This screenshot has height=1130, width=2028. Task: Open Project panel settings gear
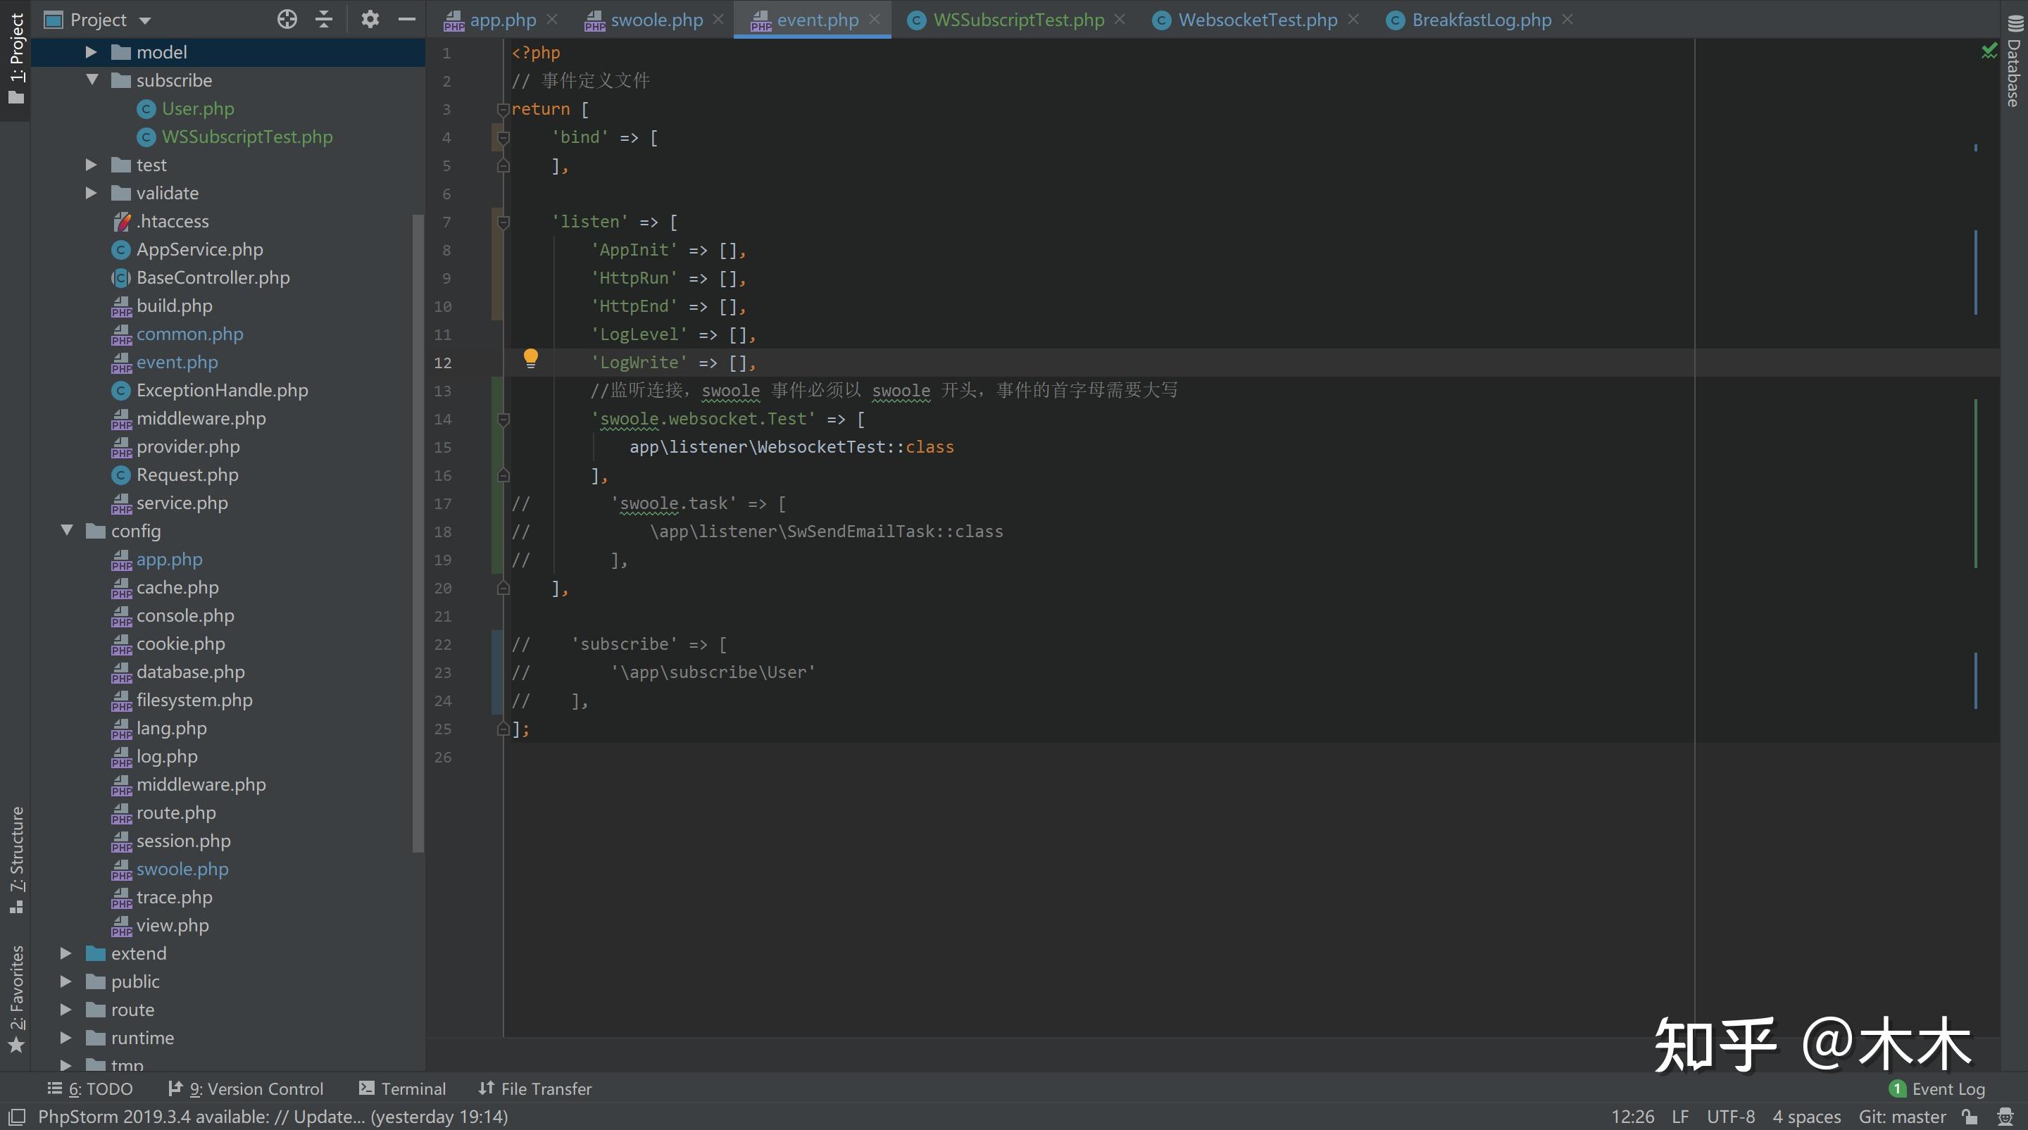click(369, 20)
